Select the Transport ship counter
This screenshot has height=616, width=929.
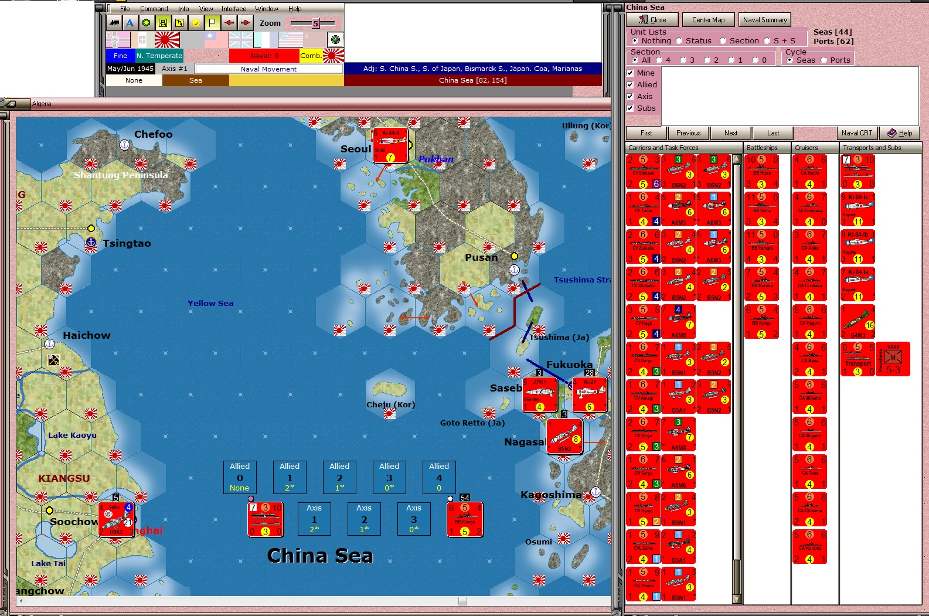(x=858, y=359)
